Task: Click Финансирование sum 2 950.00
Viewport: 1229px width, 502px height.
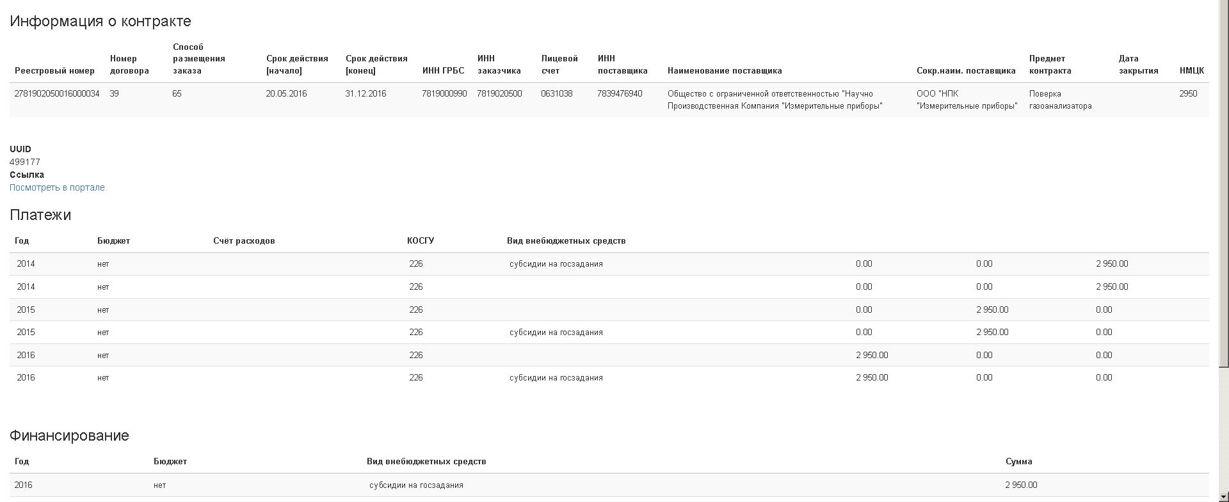Action: coord(1021,485)
